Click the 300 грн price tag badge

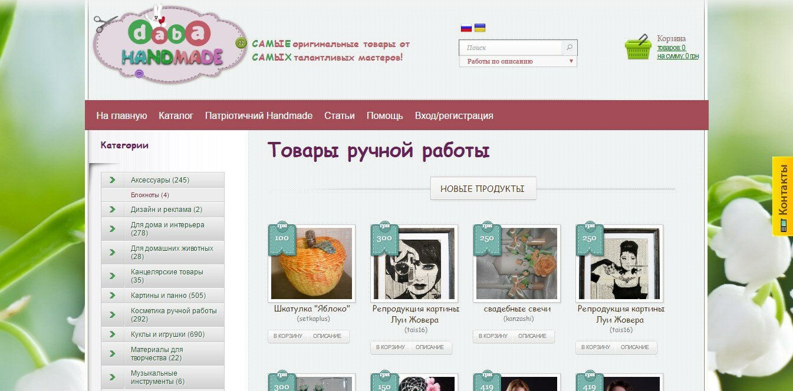pos(384,238)
